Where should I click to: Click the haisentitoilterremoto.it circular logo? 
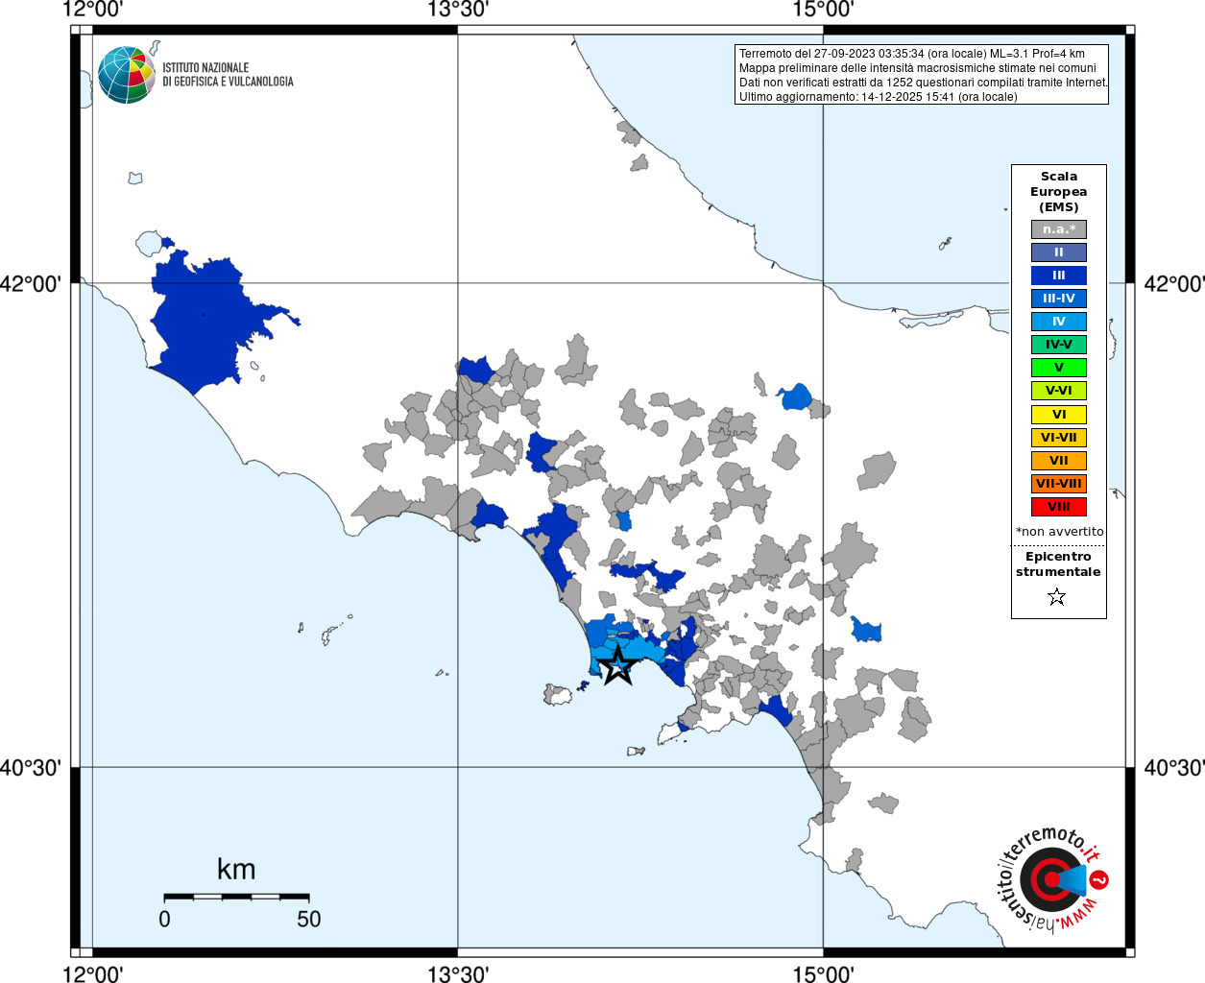coord(1053,879)
